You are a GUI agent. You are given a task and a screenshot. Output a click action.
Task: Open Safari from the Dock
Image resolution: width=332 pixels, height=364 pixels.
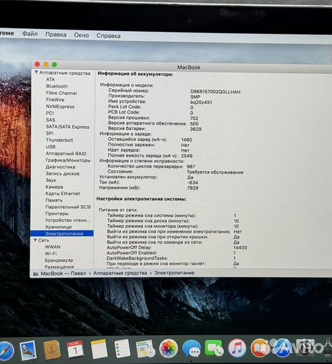[5, 351]
